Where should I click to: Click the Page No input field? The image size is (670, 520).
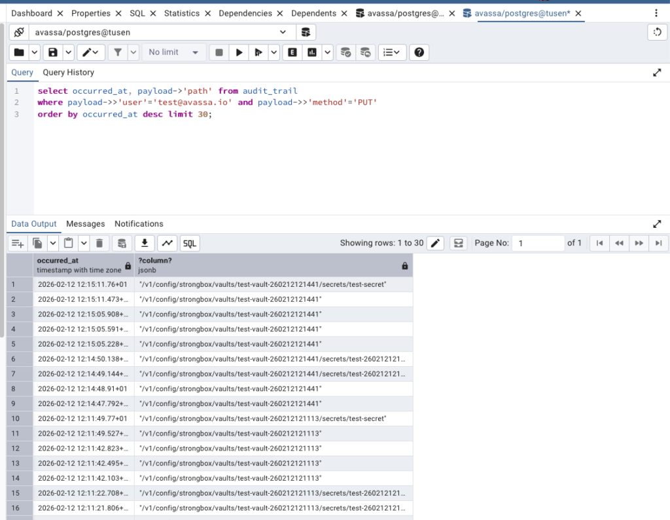pos(538,244)
